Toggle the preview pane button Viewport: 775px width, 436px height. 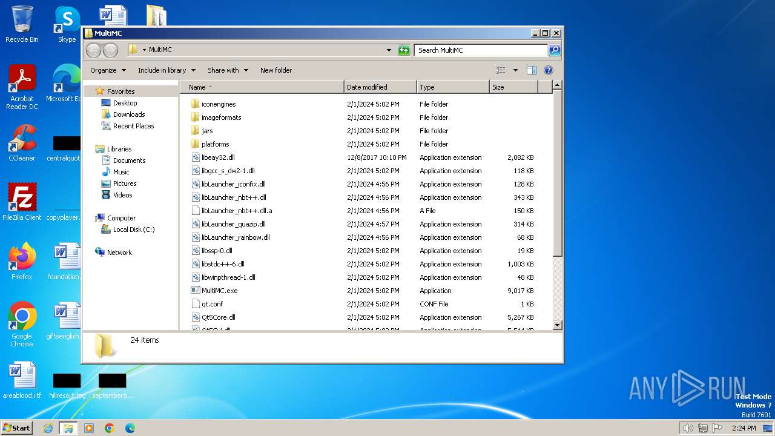(x=531, y=70)
